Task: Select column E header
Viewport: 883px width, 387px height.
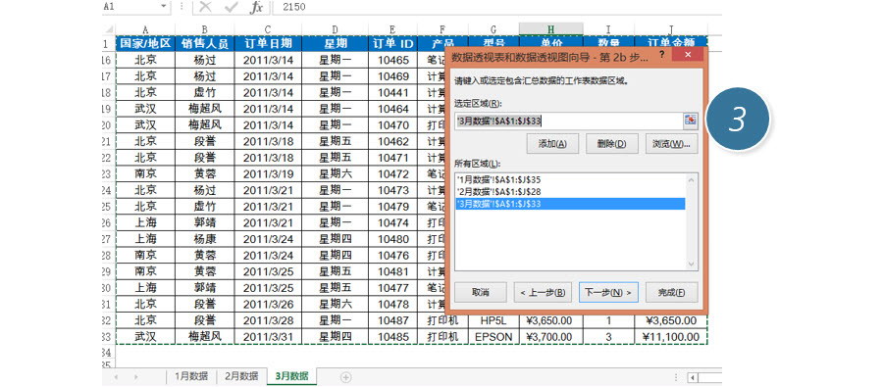Action: (391, 29)
